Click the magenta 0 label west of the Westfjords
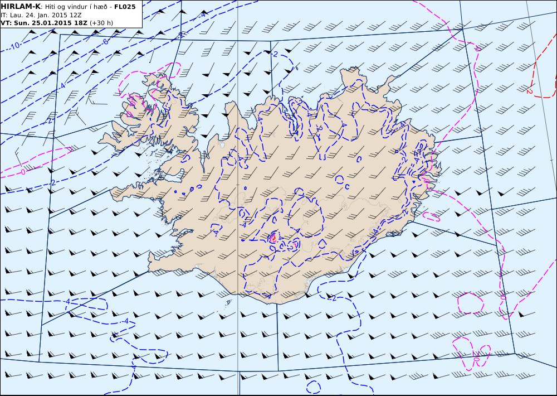 point(23,172)
